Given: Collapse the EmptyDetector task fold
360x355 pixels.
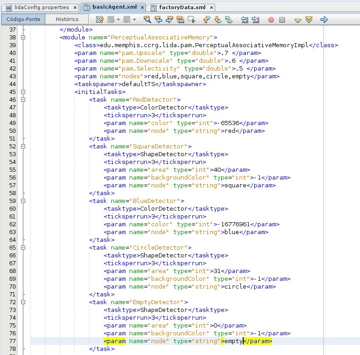Looking at the screenshot, I should pos(23,302).
